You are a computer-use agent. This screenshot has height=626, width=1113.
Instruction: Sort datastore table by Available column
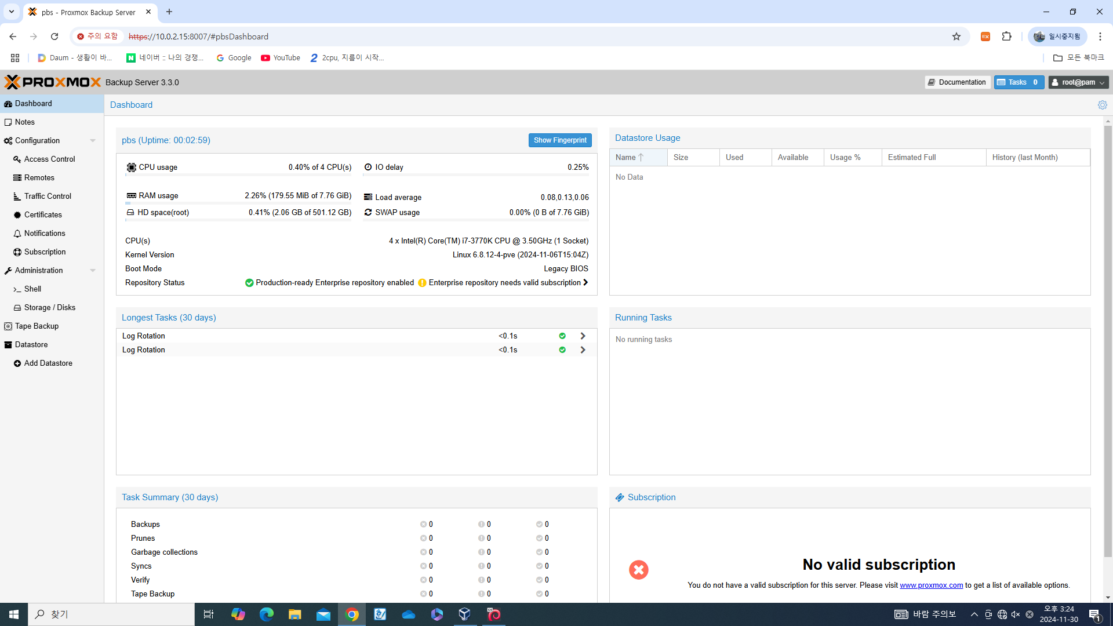[798, 158]
